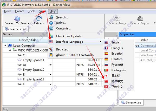This screenshot has width=156, height=111.
Task: Click the Index question-mark icon
Action: [51, 23]
